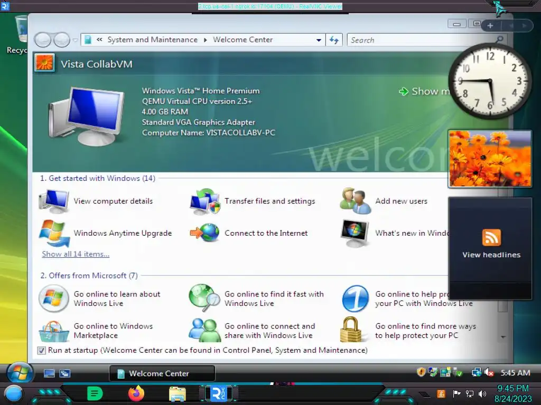Click the sidebar Add gadget plus button
541x405 pixels.
pos(490,25)
